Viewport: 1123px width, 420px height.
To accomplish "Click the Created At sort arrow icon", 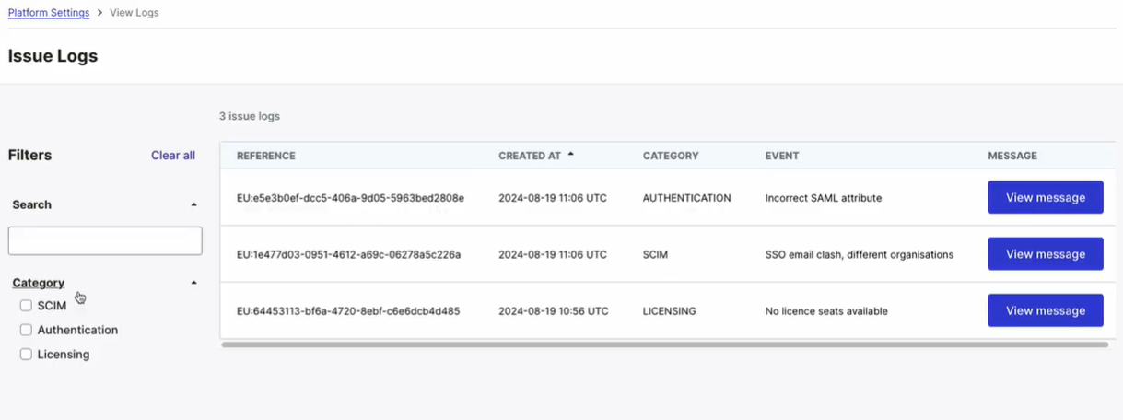I will 570,155.
